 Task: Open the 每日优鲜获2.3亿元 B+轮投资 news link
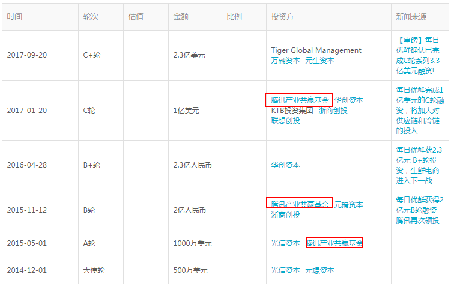pyautogui.click(x=419, y=165)
